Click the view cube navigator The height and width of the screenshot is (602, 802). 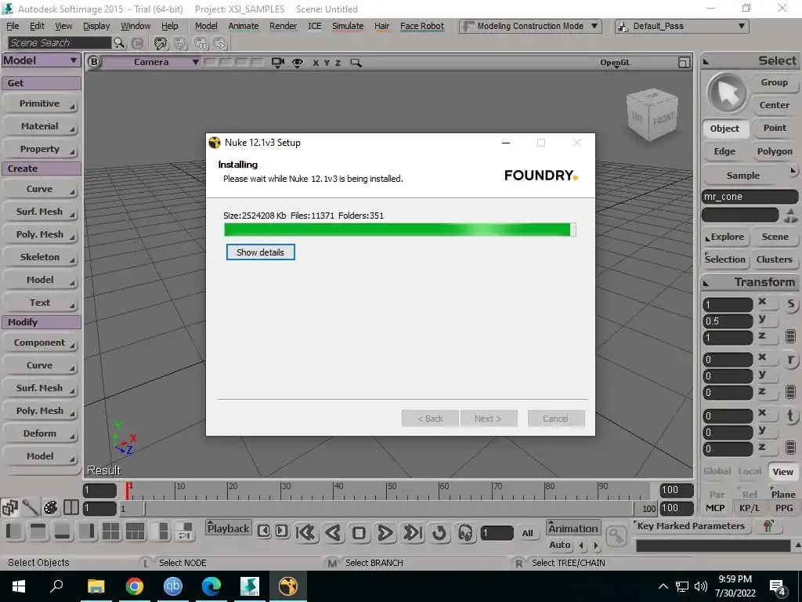click(x=652, y=114)
